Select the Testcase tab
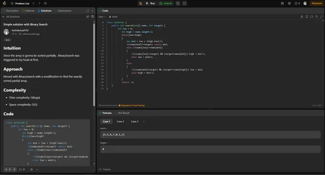 click(105, 113)
